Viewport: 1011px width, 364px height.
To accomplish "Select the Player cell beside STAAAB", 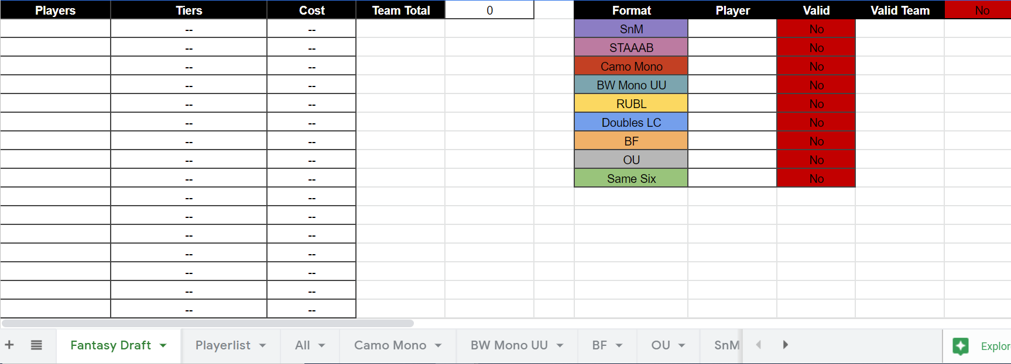I will [x=732, y=47].
